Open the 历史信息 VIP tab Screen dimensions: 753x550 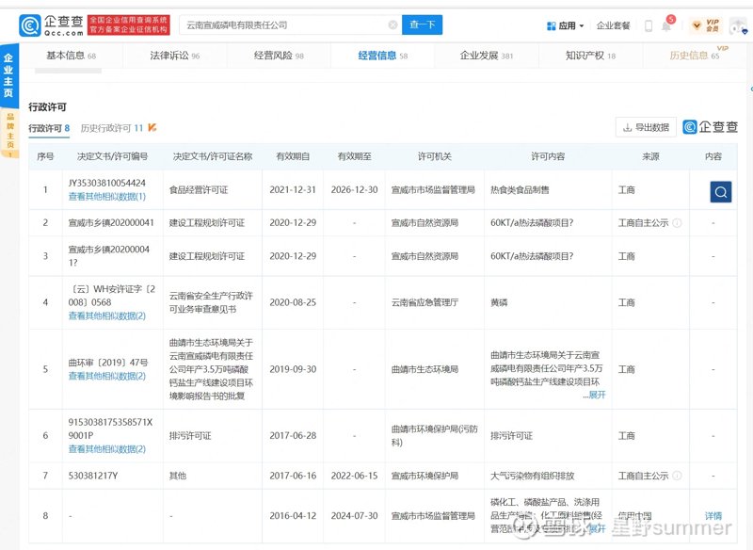695,56
